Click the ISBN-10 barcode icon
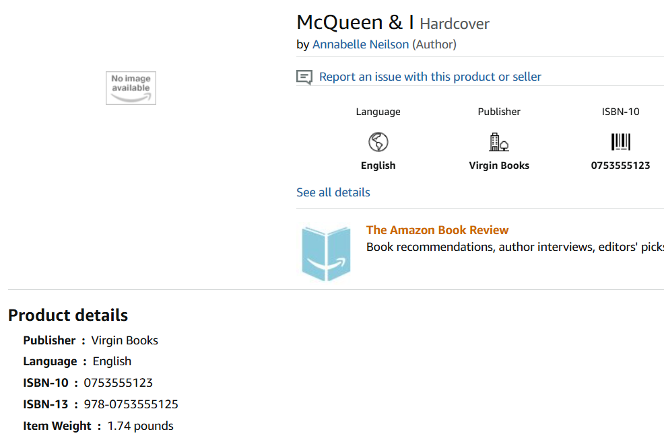The height and width of the screenshot is (448, 664). click(x=620, y=142)
